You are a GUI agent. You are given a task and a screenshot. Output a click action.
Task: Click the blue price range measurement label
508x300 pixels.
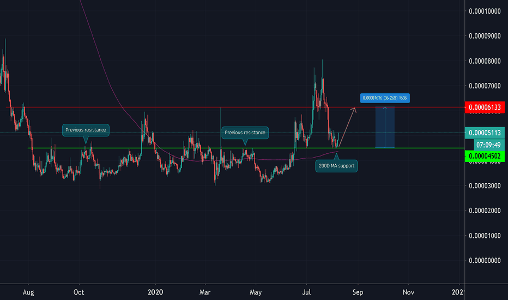[x=385, y=98]
